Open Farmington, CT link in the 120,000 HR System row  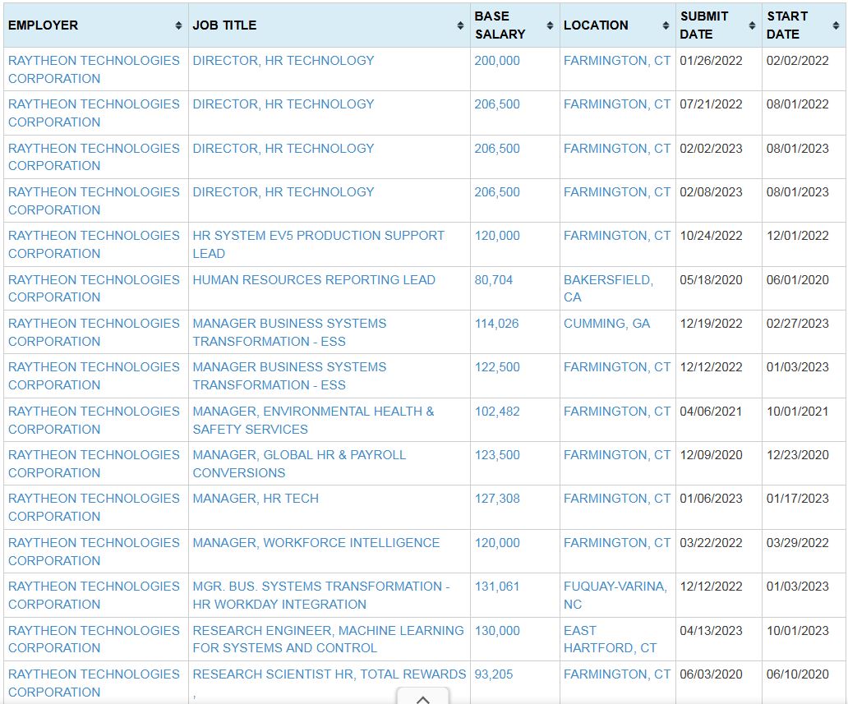click(616, 236)
